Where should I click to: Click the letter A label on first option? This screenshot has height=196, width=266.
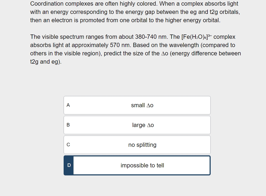[68, 105]
